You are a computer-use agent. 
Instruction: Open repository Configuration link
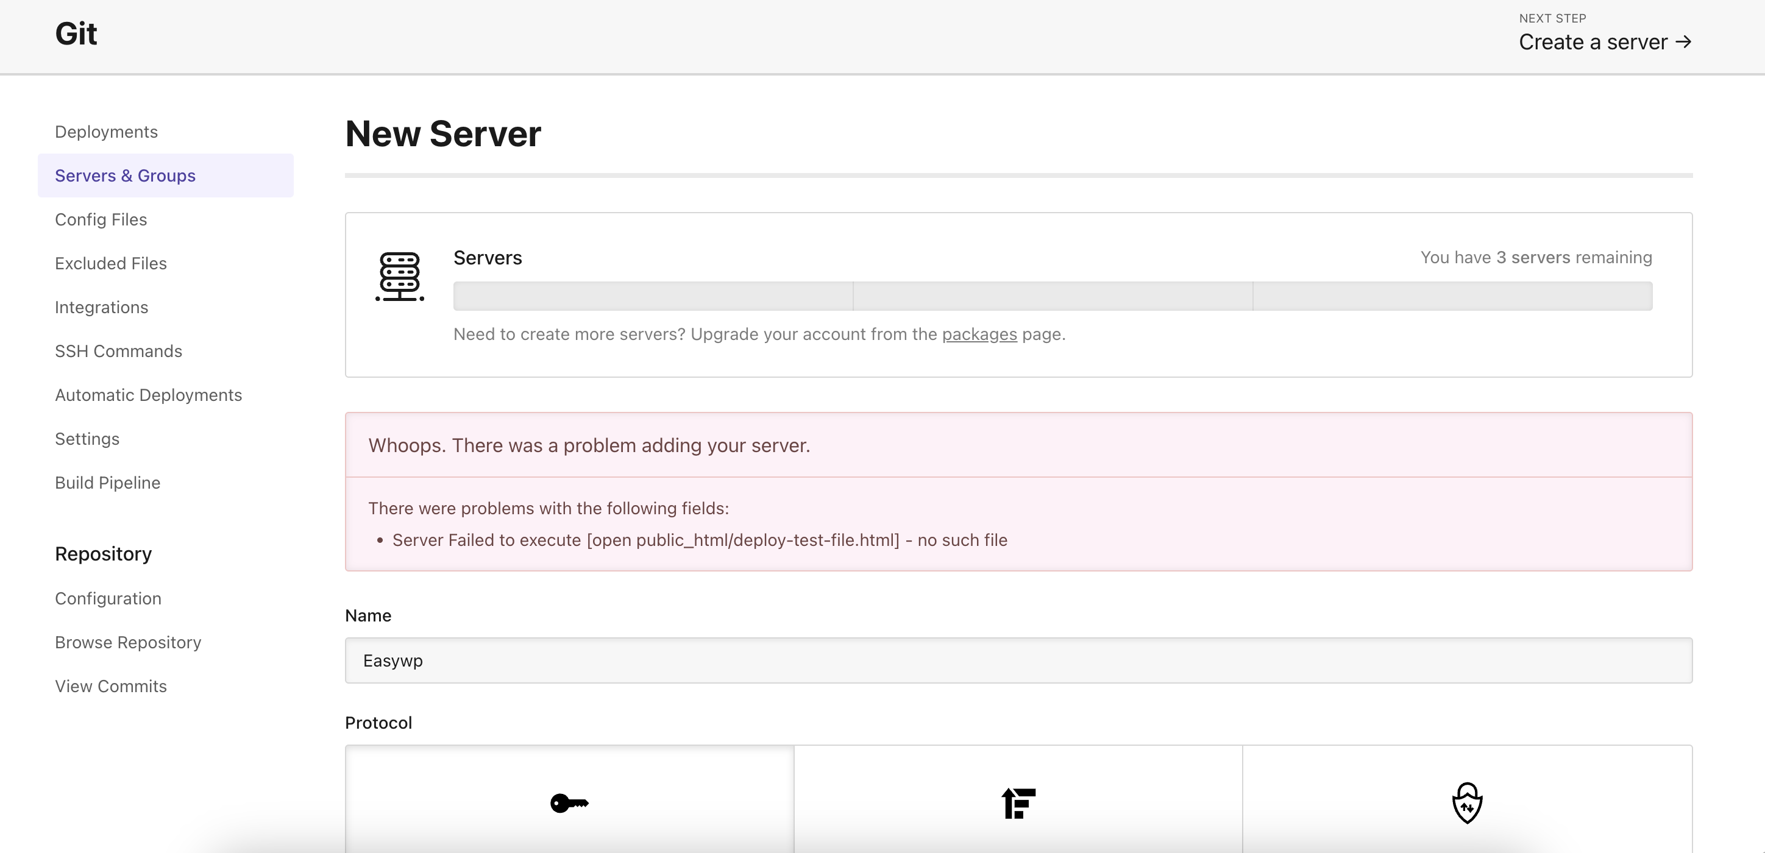108,598
